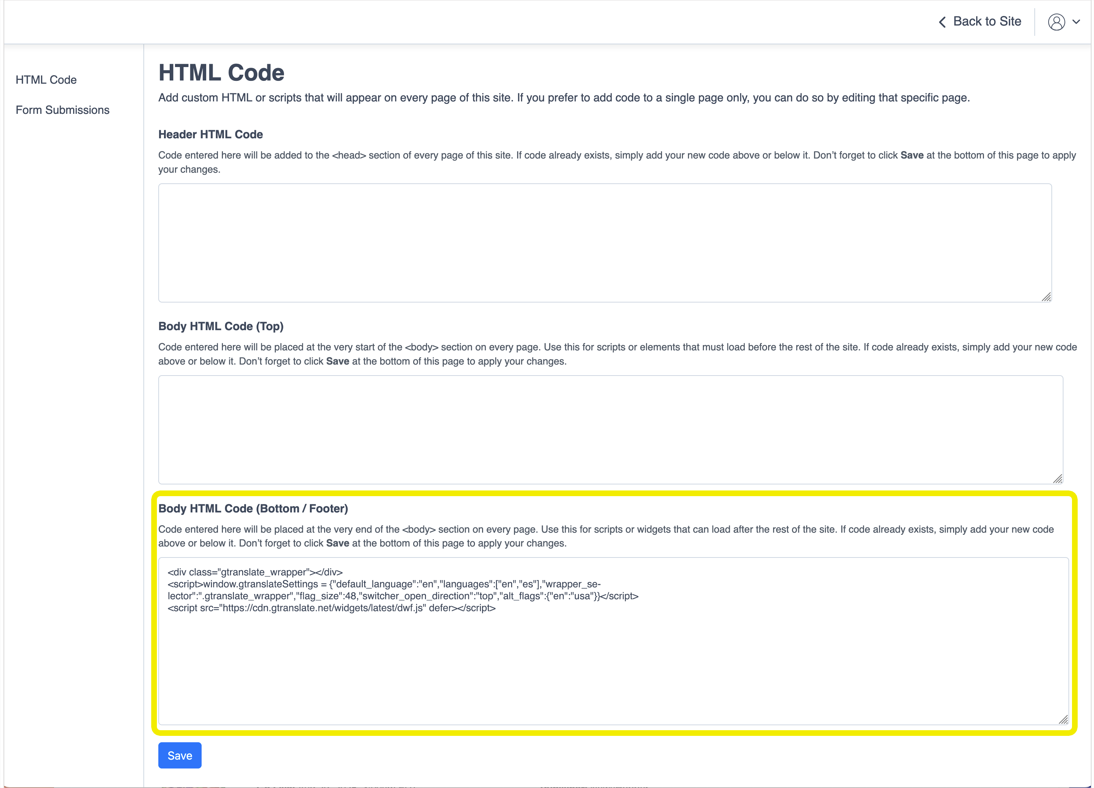The image size is (1094, 788).
Task: Save the HTML code changes
Action: coord(180,755)
